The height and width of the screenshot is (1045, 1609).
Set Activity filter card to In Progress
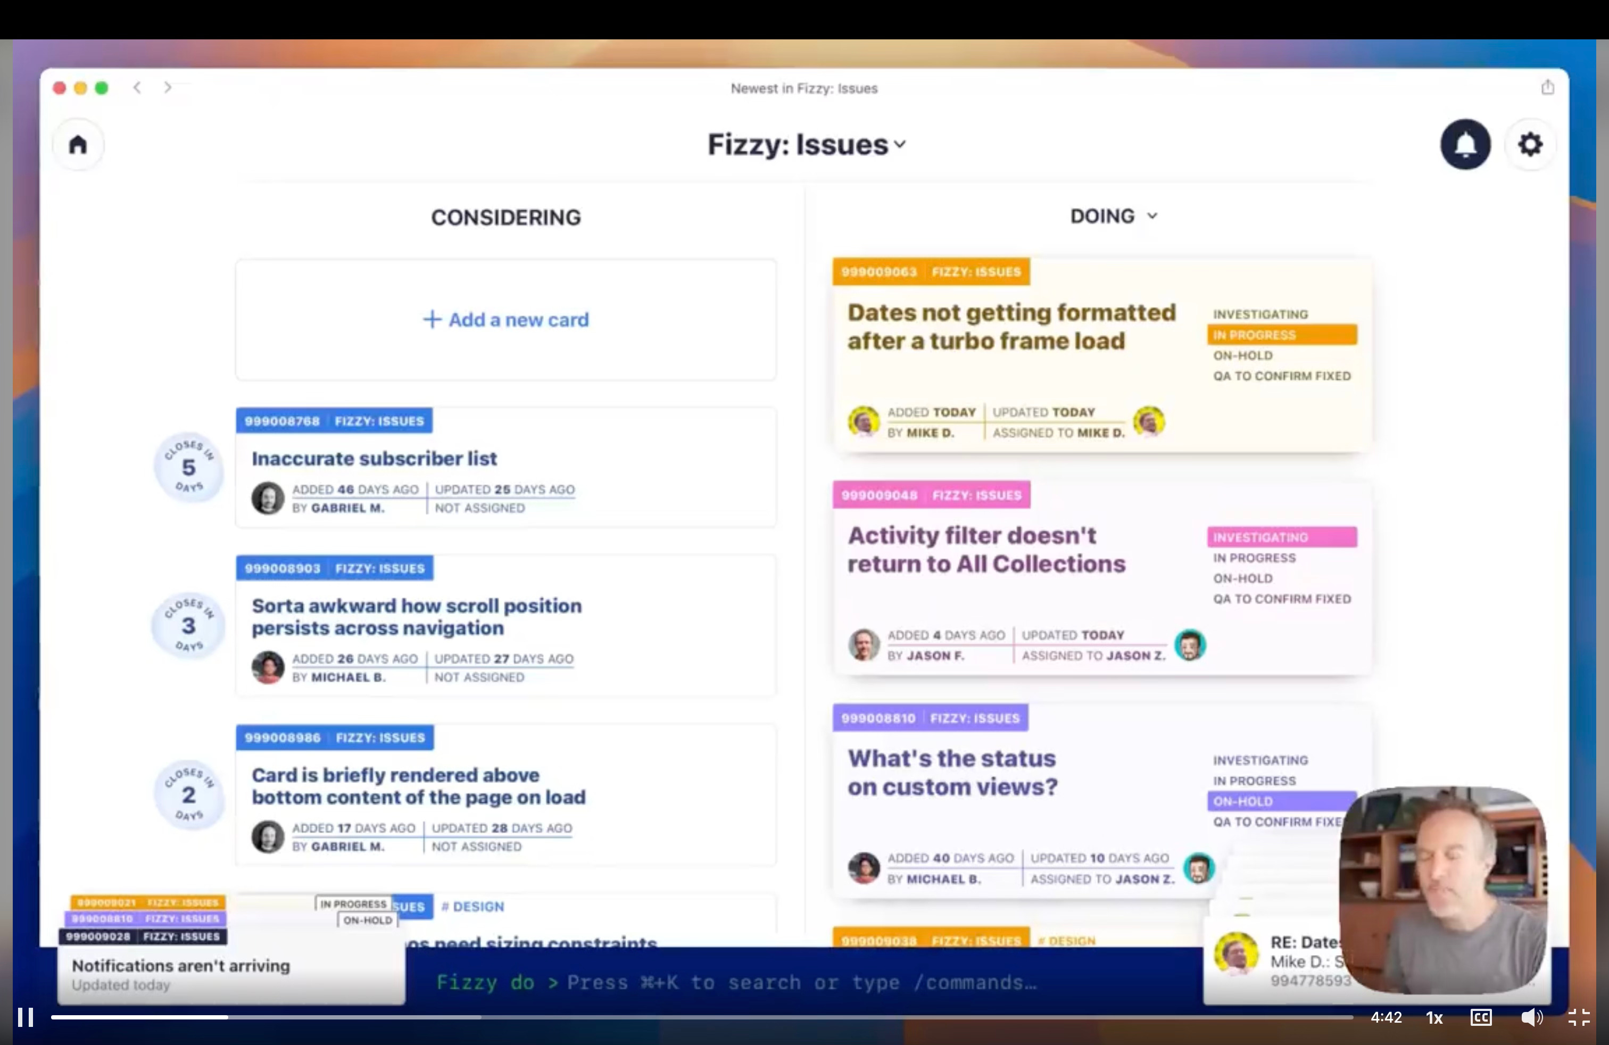(1254, 558)
